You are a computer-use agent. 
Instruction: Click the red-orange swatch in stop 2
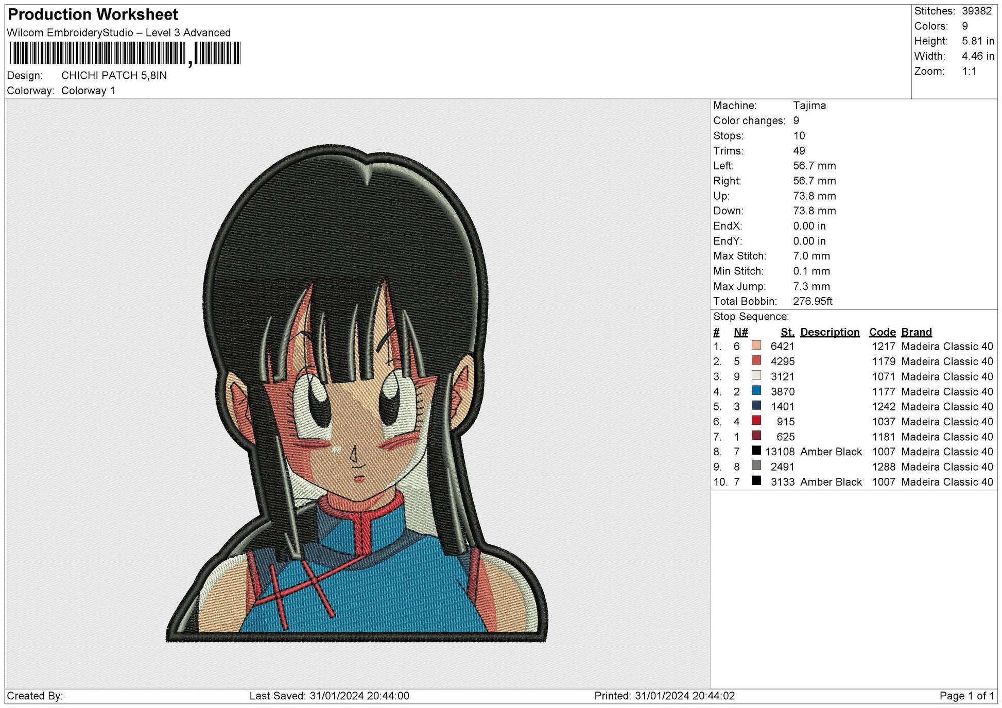pos(756,360)
